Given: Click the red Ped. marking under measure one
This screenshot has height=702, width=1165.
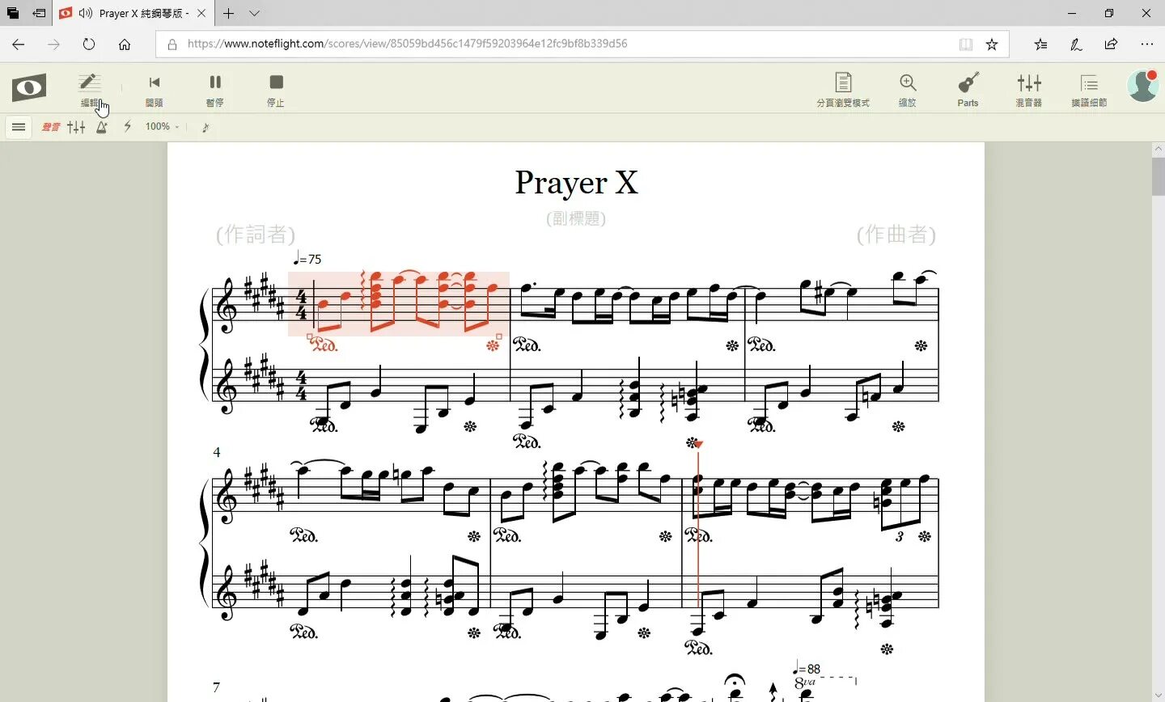Looking at the screenshot, I should tap(324, 345).
